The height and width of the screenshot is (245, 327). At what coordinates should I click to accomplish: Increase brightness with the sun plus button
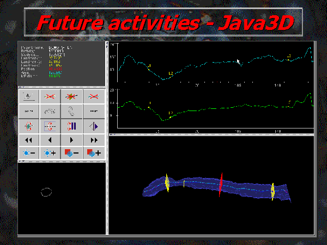point(50,154)
